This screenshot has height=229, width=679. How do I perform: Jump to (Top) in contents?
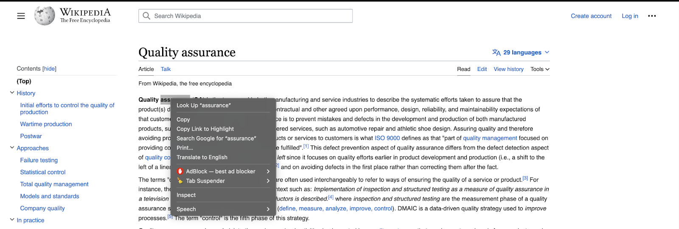point(24,81)
